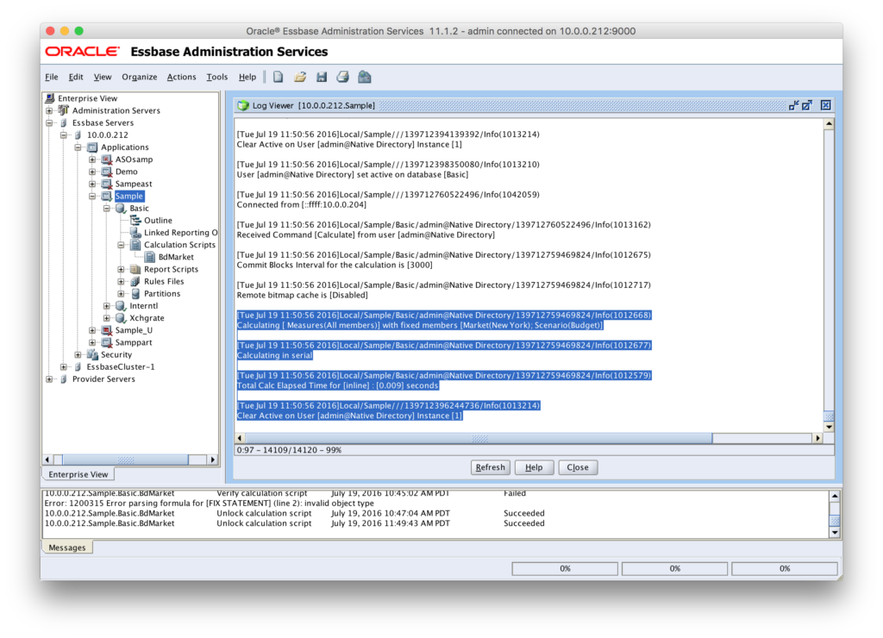The width and height of the screenshot is (883, 638).
Task: Click the Security node icon
Action: coord(92,354)
